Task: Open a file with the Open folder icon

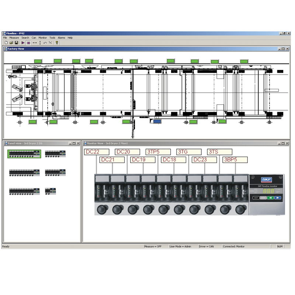Action: 11,43
